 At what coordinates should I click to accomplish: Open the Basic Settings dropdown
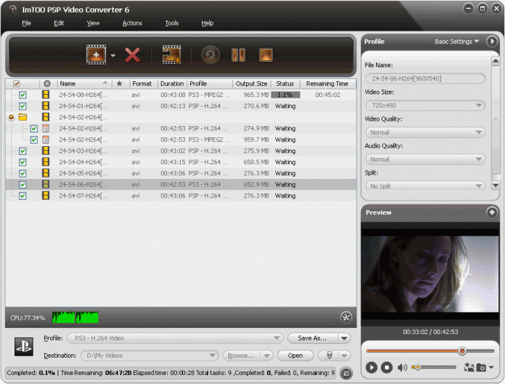[x=456, y=42]
